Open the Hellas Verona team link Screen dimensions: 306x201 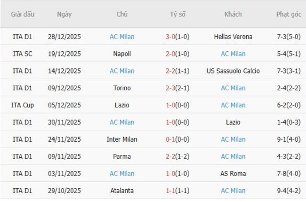pos(233,37)
